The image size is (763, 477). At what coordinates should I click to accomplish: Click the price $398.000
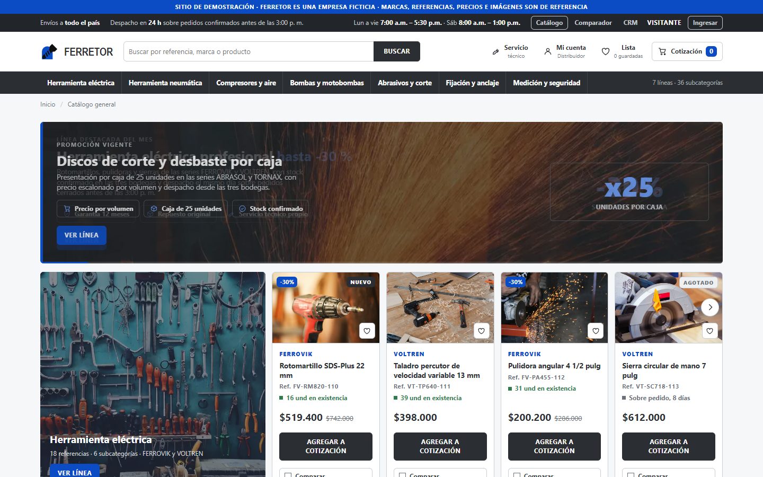click(415, 418)
